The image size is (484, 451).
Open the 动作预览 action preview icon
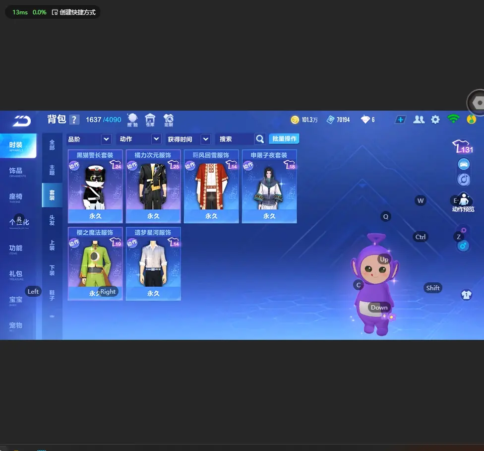(x=463, y=202)
